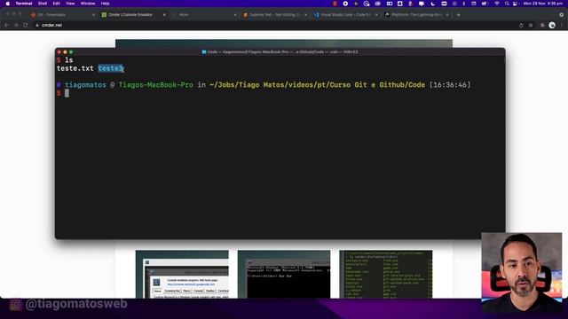
Task: Zoom the Terminal window green button
Action: [x=71, y=52]
